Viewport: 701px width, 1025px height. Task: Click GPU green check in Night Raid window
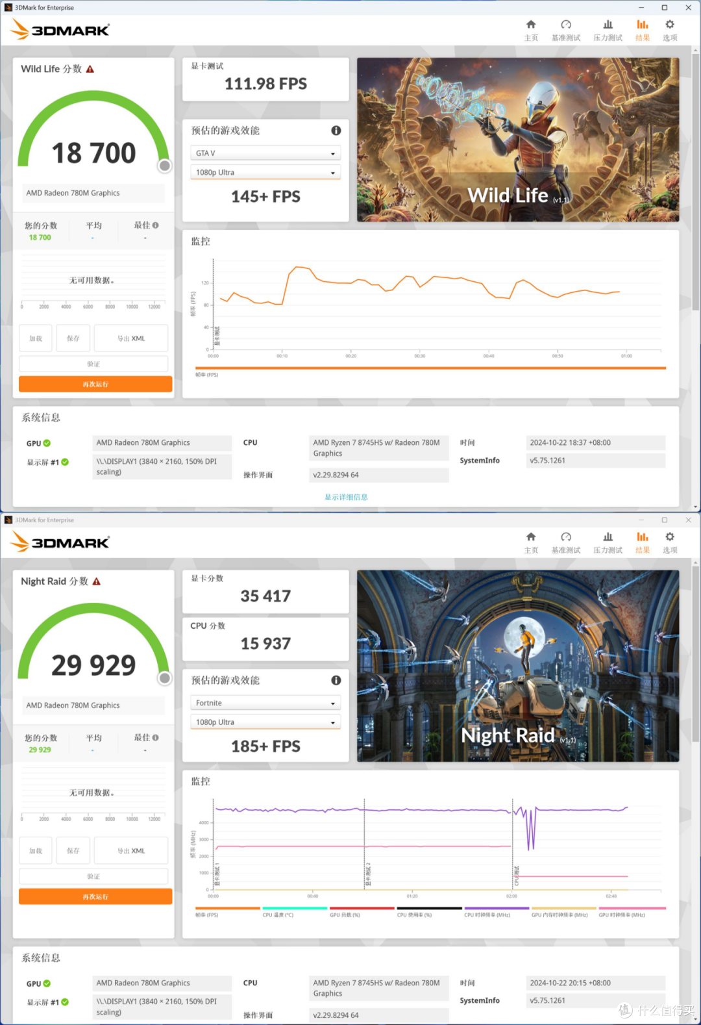click(47, 983)
